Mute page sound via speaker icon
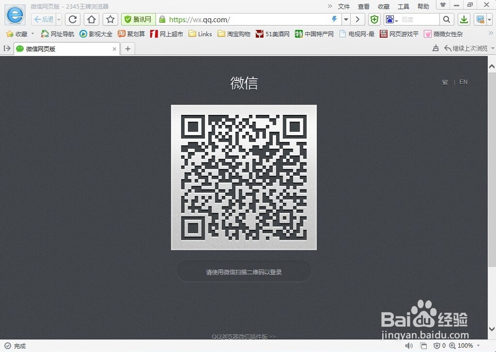This screenshot has width=496, height=352. pyautogui.click(x=409, y=346)
